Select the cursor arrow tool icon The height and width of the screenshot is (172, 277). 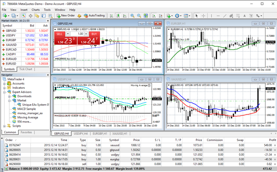196,16
